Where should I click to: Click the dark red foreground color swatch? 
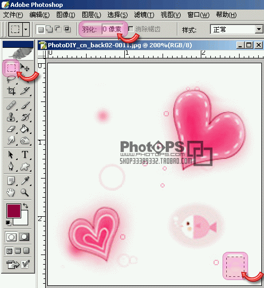click(x=14, y=210)
